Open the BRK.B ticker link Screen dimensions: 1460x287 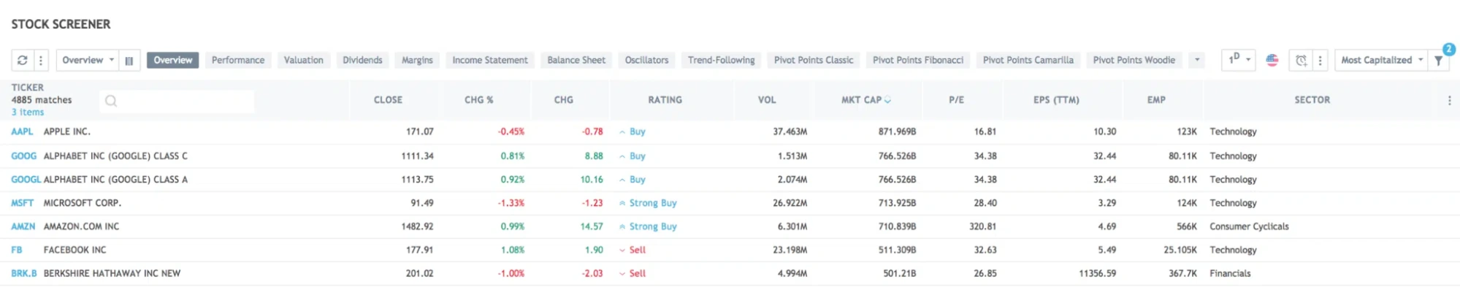tap(24, 274)
